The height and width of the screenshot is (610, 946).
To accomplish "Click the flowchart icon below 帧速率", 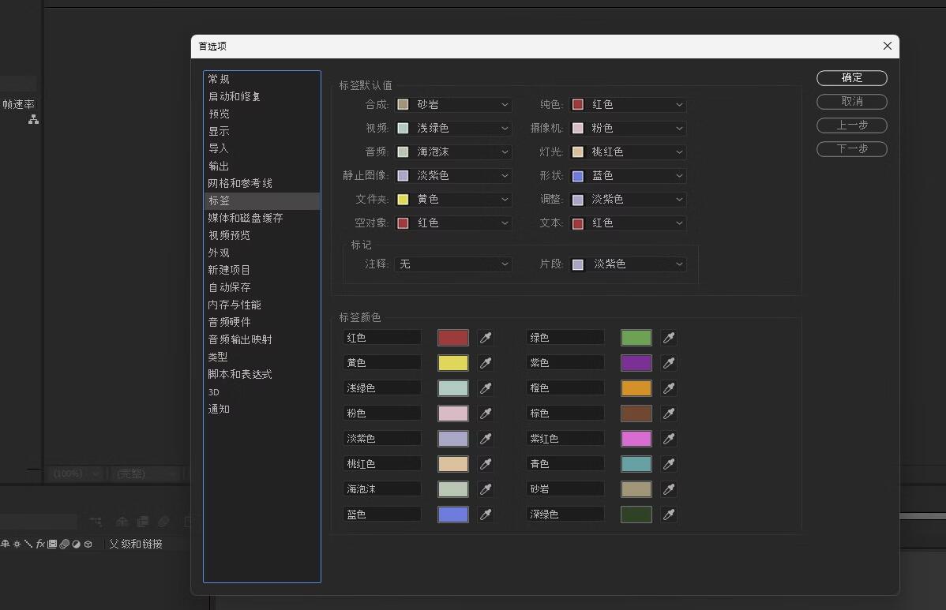I will (x=34, y=119).
